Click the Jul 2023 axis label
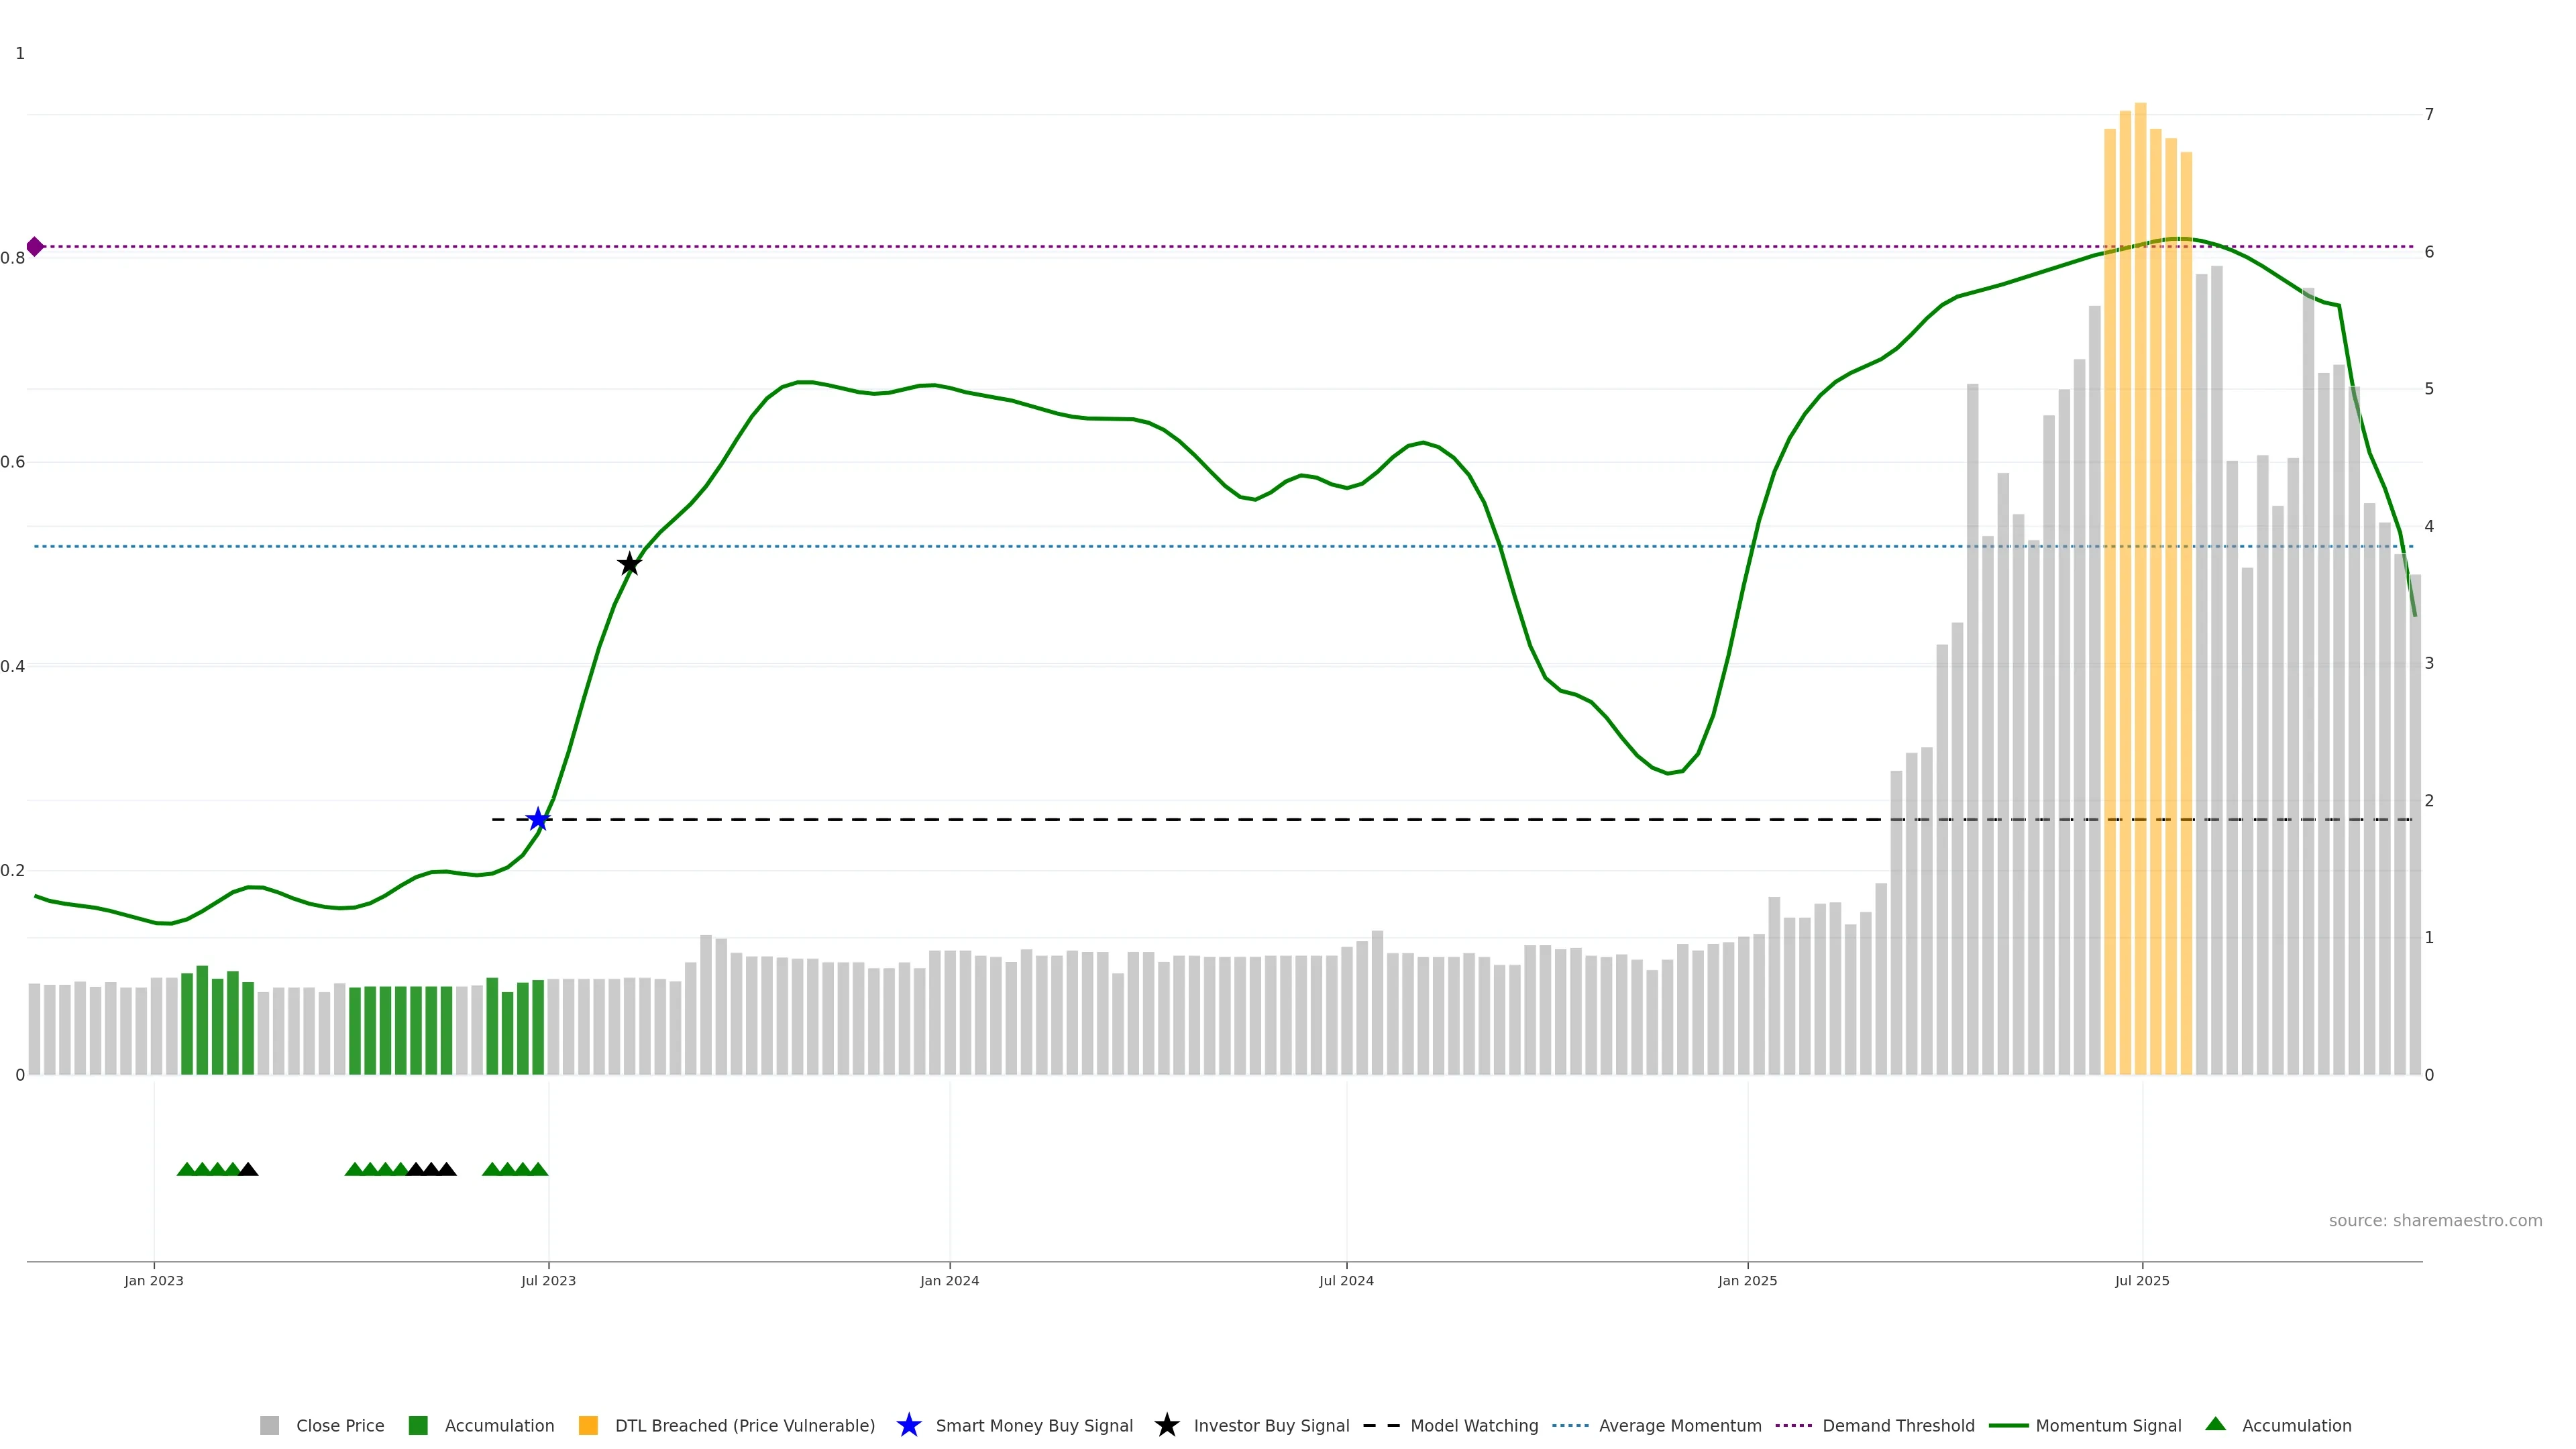 [x=548, y=1280]
